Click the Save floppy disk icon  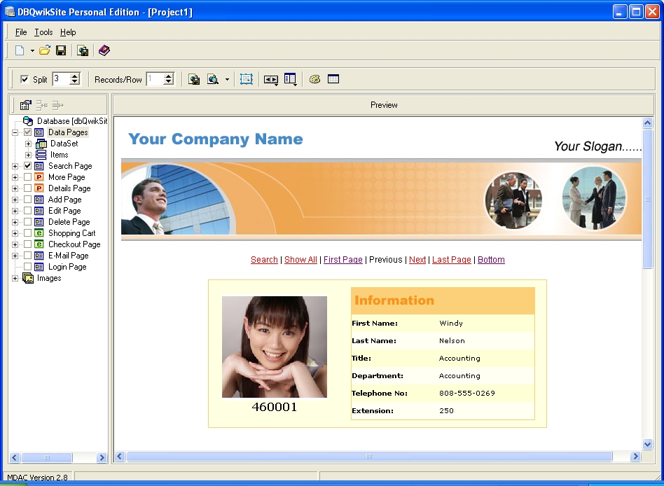pos(61,50)
